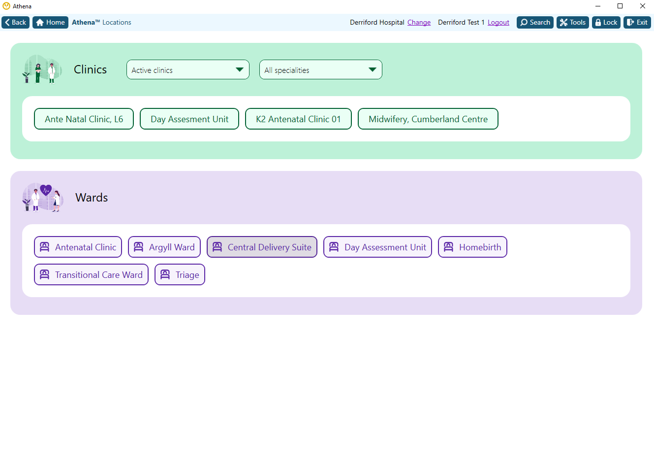Click the bed icon for Central Delivery Suite

point(217,247)
